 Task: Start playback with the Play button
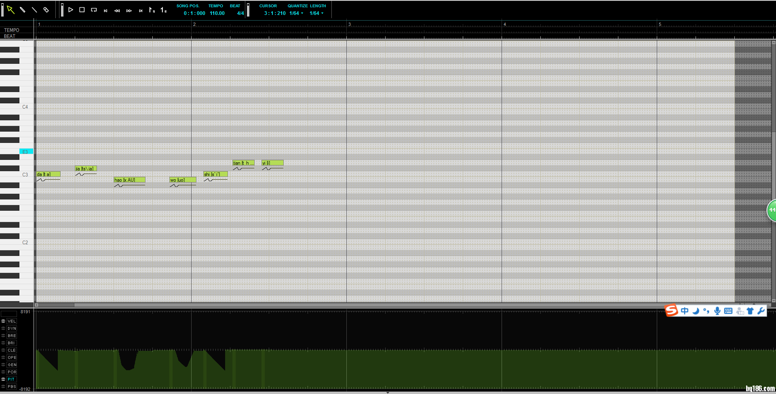pyautogui.click(x=70, y=10)
